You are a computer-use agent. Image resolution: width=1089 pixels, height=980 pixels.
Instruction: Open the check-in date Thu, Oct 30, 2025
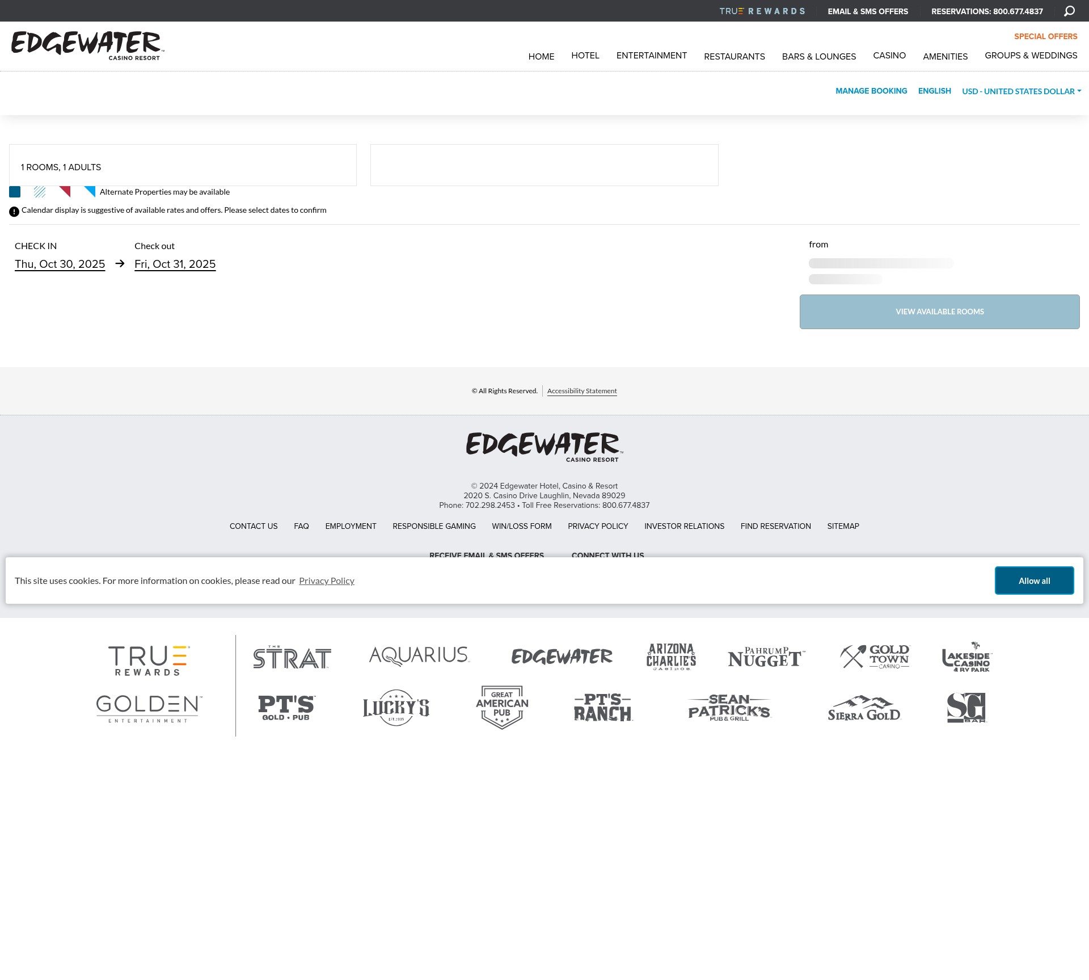click(60, 264)
